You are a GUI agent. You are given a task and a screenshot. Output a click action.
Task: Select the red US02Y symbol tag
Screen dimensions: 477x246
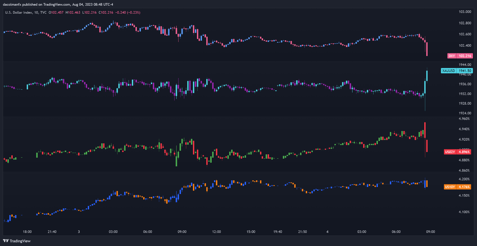click(450, 152)
